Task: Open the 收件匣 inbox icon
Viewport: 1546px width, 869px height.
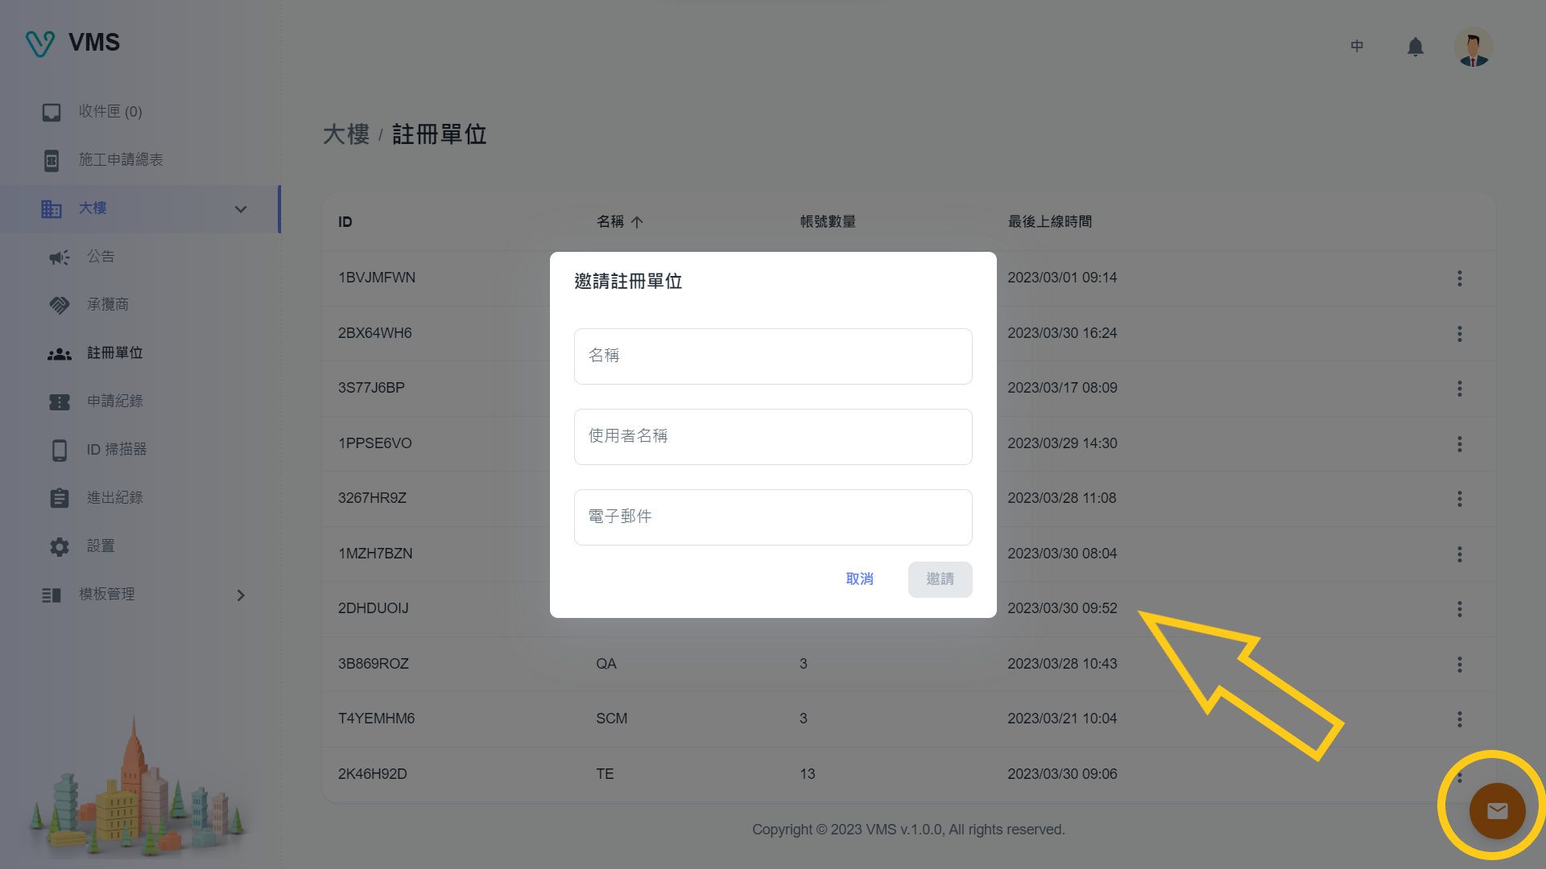Action: click(52, 113)
